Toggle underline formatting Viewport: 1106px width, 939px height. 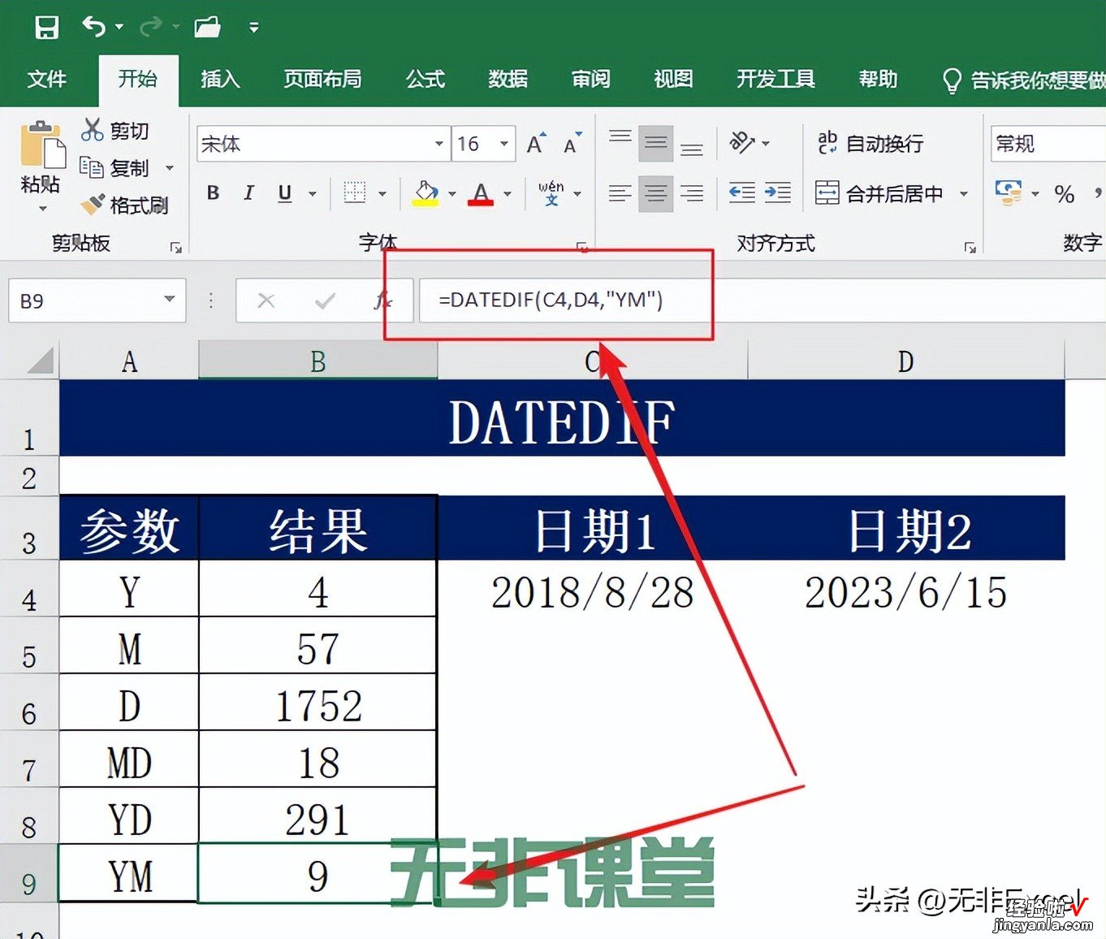click(x=285, y=193)
